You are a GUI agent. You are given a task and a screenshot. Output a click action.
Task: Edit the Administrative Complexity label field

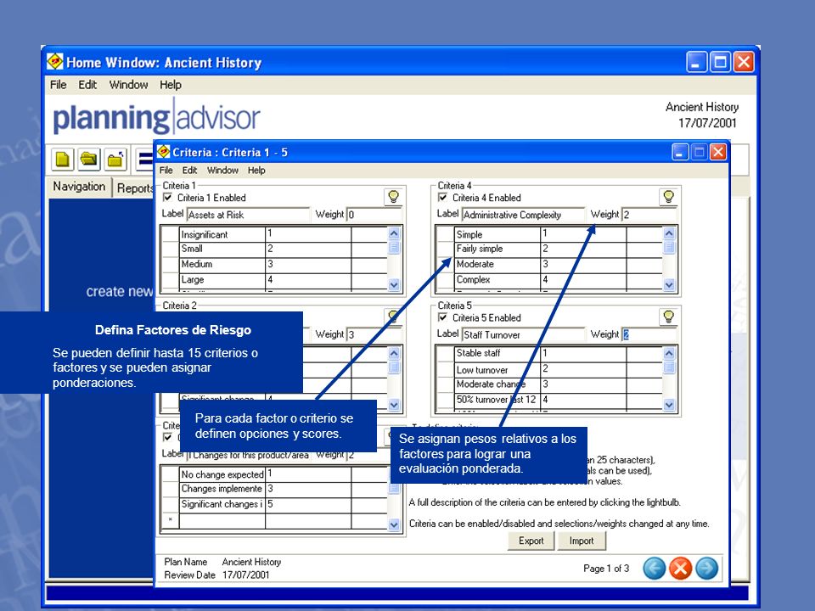[x=524, y=215]
